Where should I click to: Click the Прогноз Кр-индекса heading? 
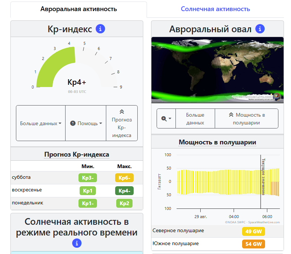click(x=77, y=154)
